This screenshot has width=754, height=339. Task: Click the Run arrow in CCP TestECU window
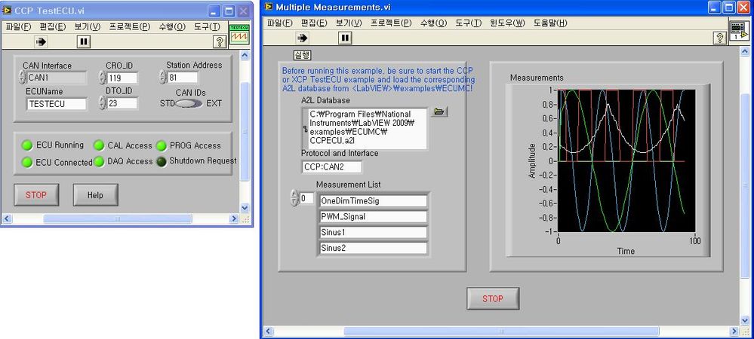[x=41, y=41]
